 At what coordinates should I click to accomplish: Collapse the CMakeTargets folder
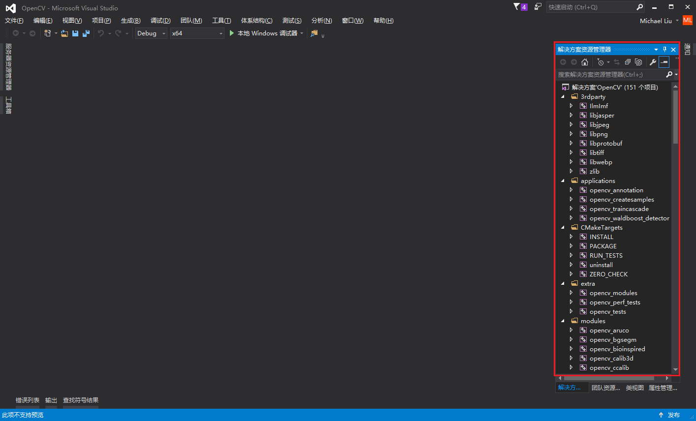click(563, 228)
